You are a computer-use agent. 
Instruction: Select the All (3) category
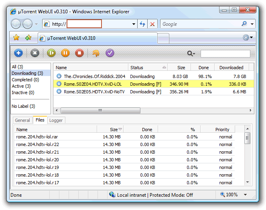point(17,67)
